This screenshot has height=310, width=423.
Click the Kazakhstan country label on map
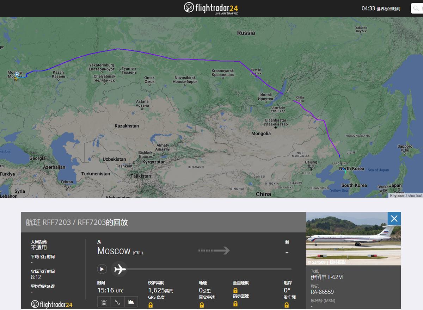click(127, 126)
